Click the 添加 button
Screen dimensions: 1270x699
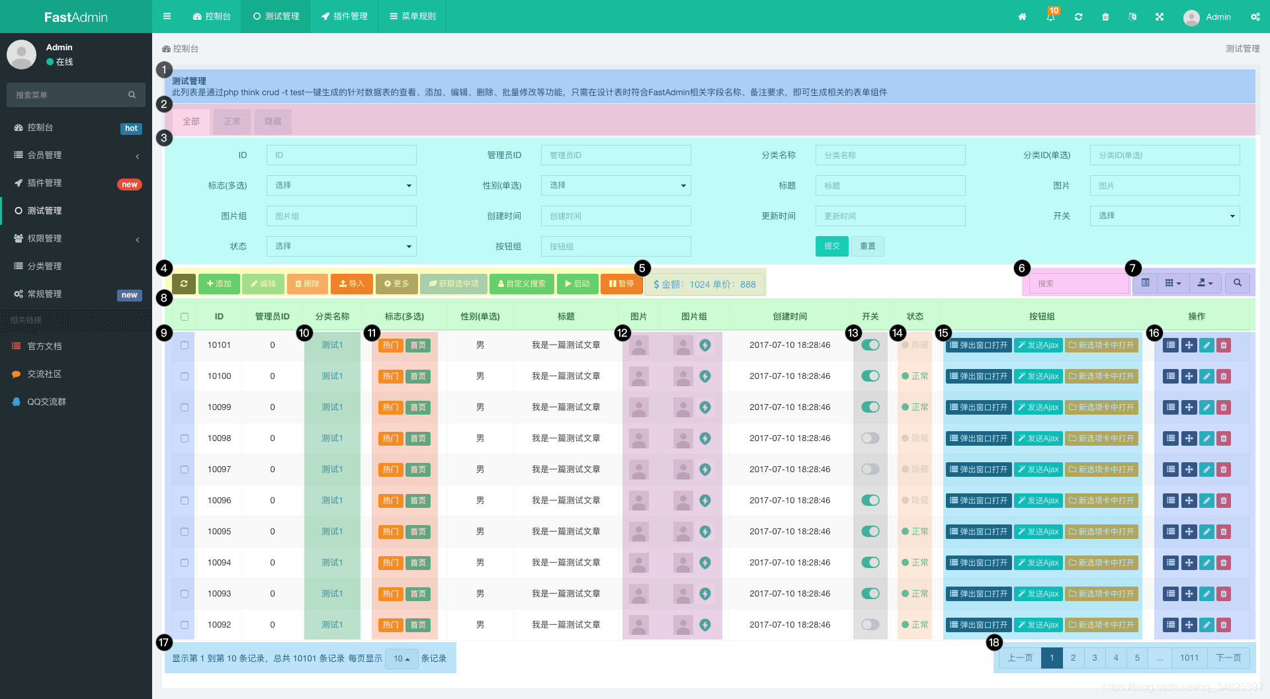coord(219,284)
